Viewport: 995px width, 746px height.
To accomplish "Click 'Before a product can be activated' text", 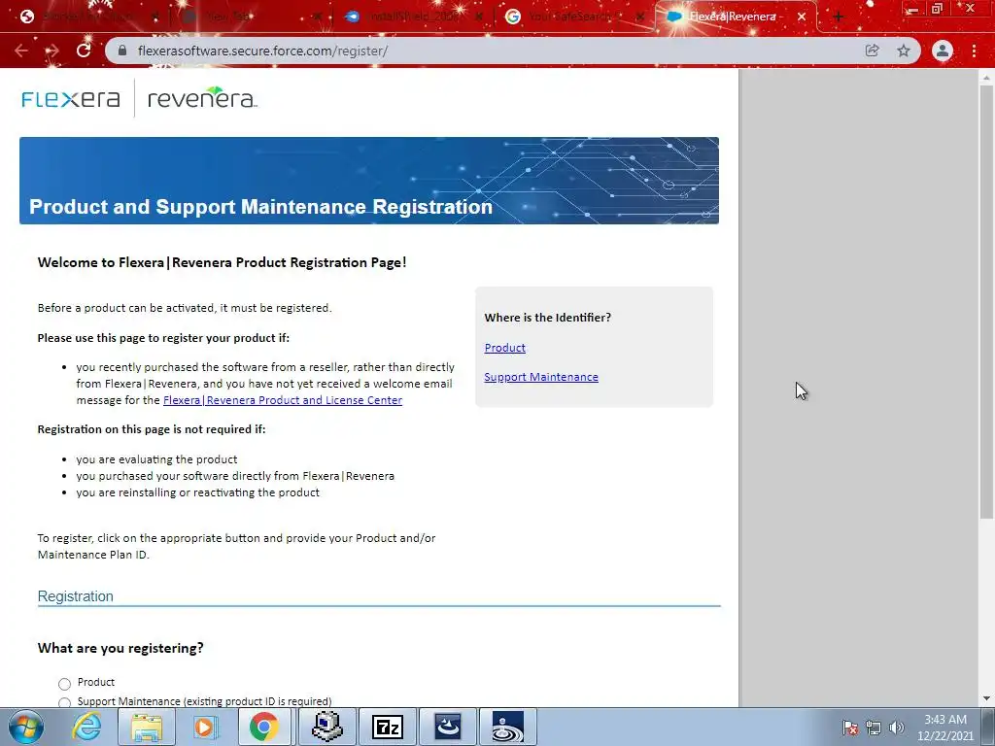I will [185, 308].
